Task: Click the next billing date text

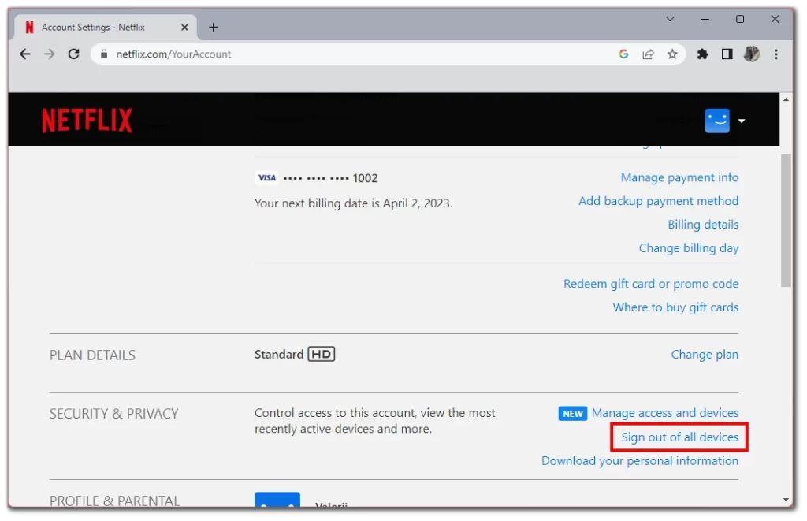Action: pos(354,203)
